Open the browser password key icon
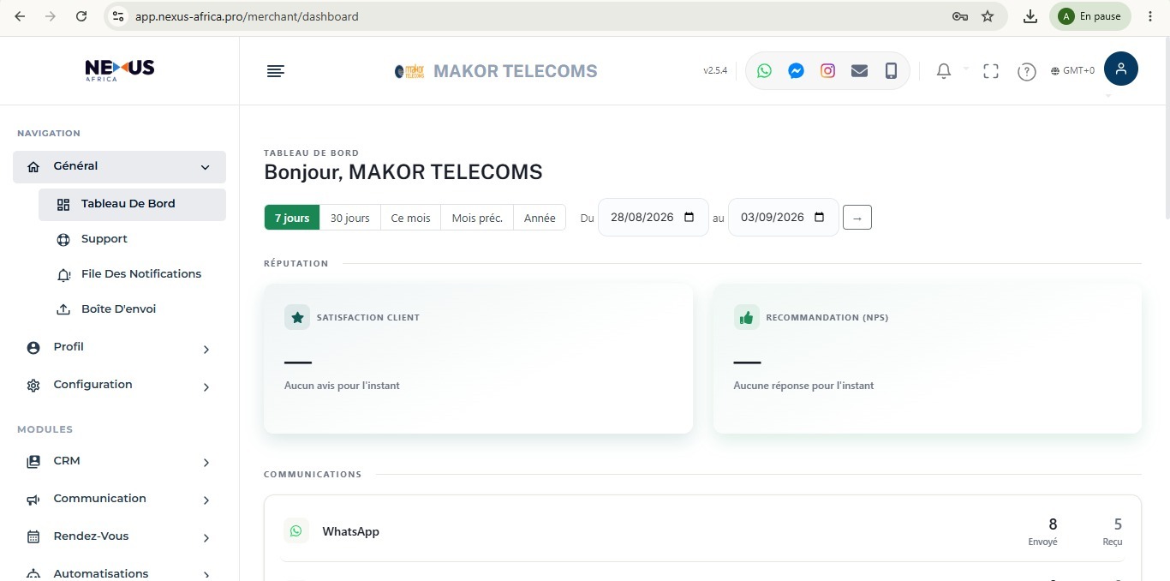 [960, 16]
